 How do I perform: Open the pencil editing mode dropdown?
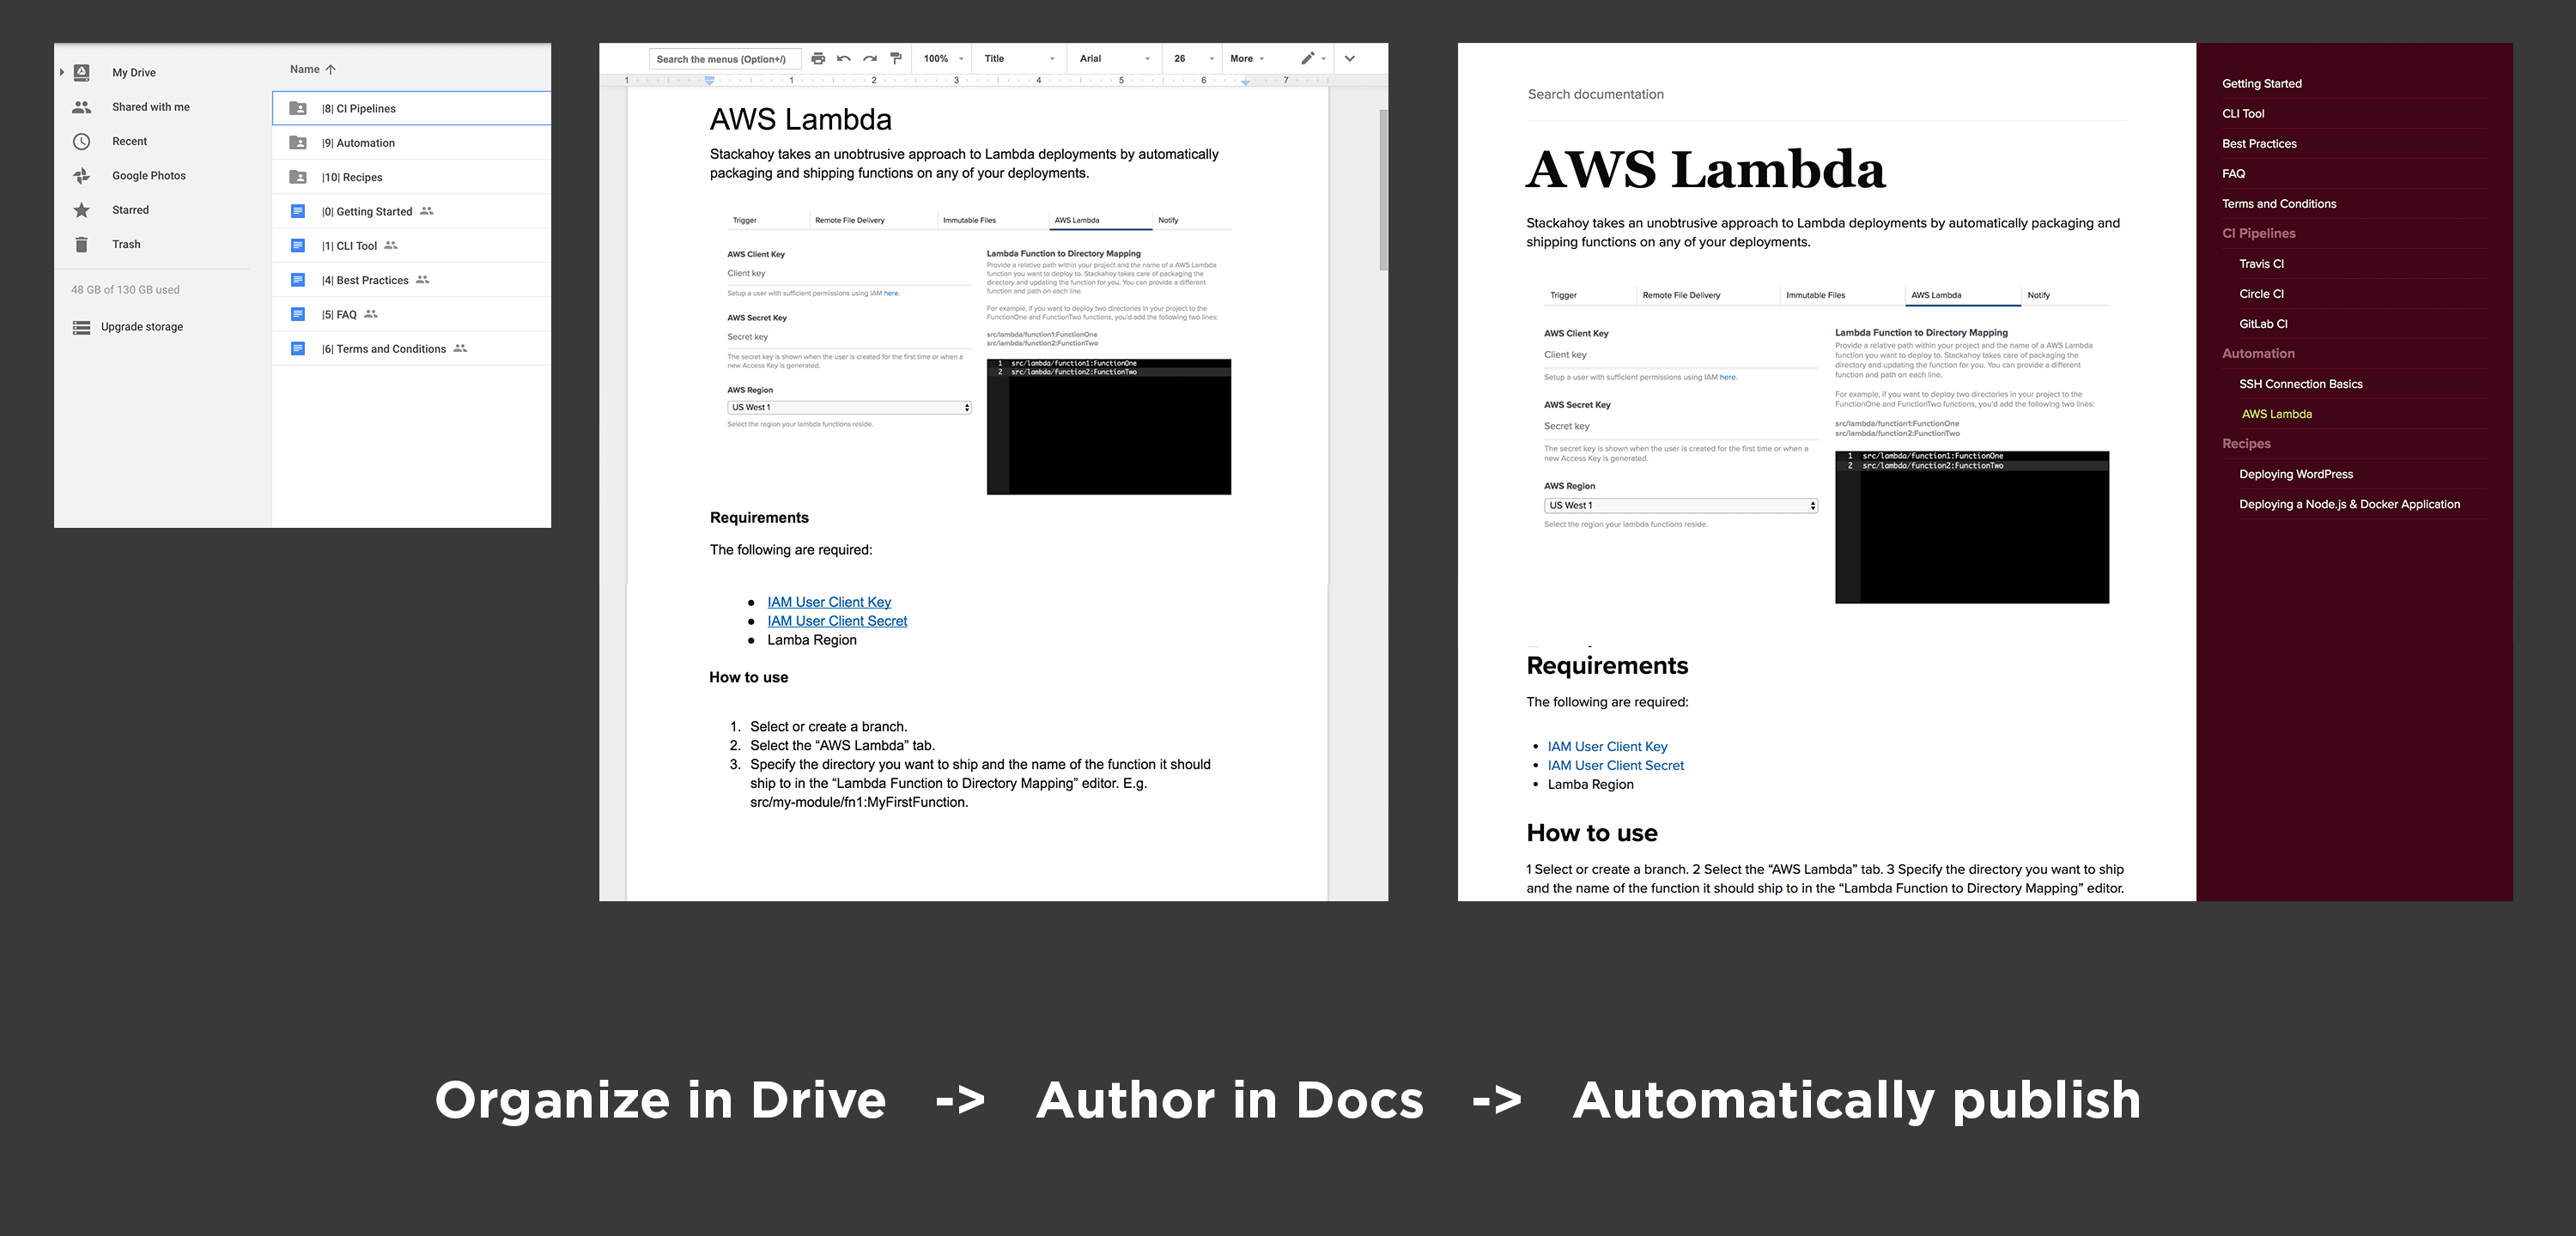(1313, 58)
